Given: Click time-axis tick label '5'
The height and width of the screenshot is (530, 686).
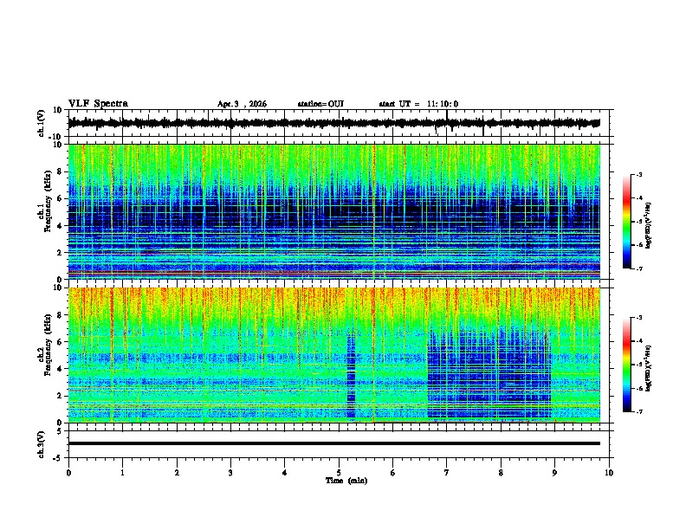Looking at the screenshot, I should coord(339,473).
